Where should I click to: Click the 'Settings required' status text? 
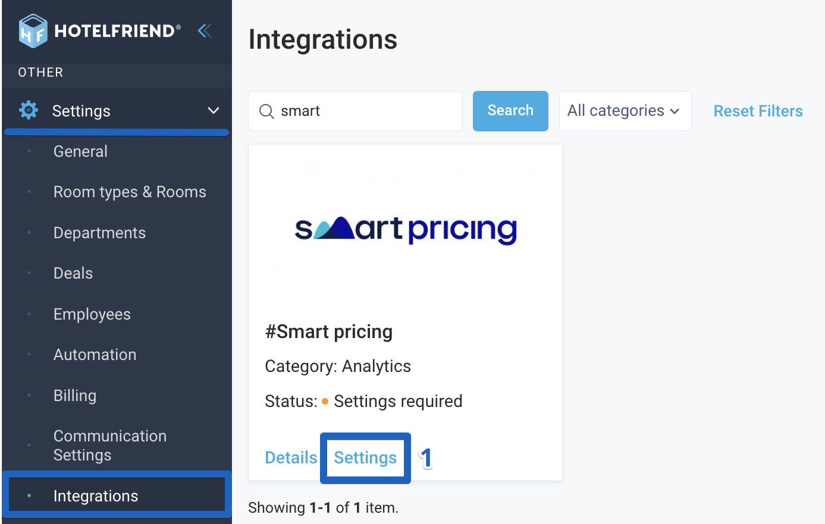tap(398, 401)
